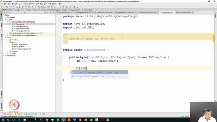Expand the manifests folder node
Viewport: 217px width, 122px height.
pyautogui.click(x=6, y=17)
